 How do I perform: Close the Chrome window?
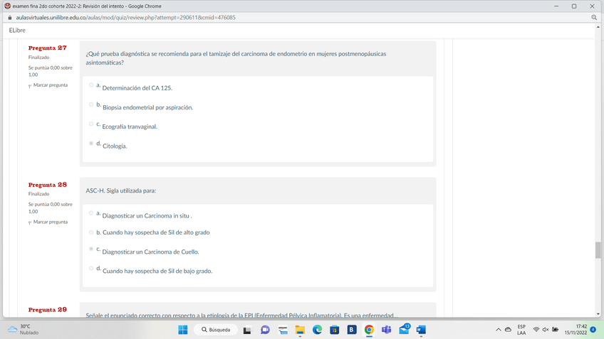pos(592,6)
